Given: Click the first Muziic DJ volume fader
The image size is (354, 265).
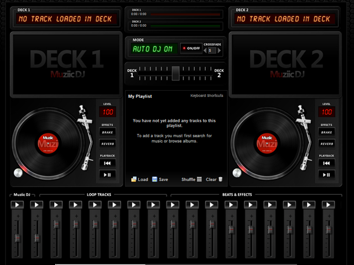Looking at the screenshot, I should coord(17,238).
